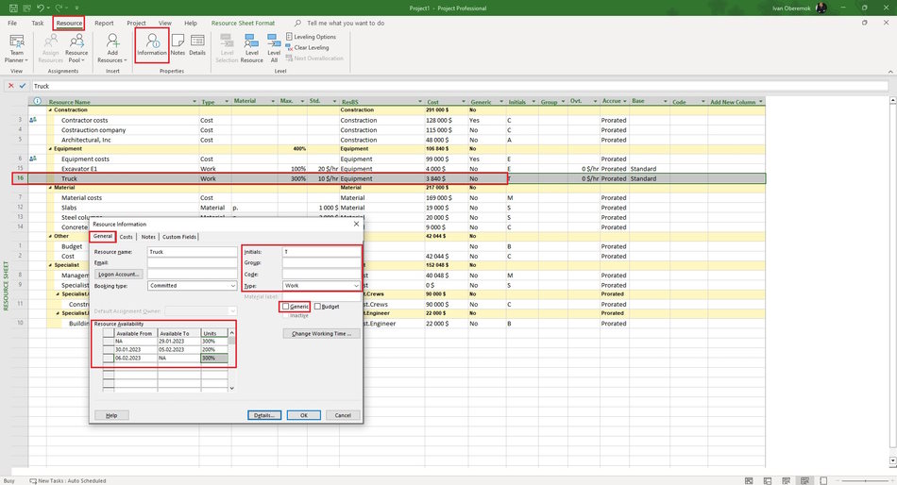Open the Cost column filter arrow
897x485 pixels.
point(464,102)
